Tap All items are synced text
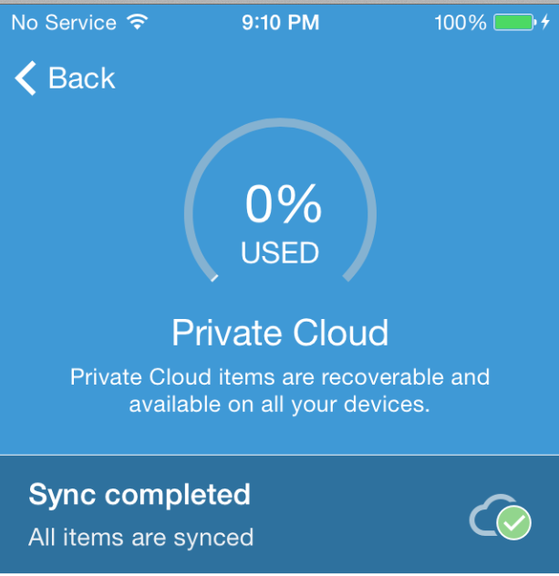559x576 pixels. click(x=141, y=538)
